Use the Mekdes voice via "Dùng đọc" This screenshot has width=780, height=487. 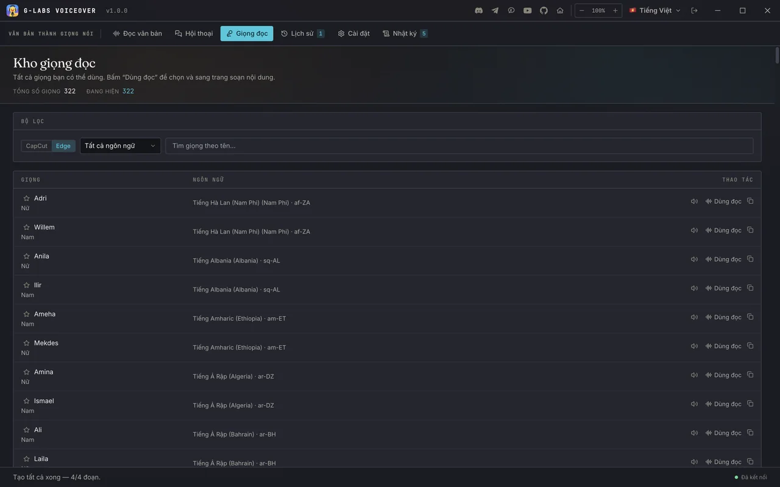click(723, 346)
